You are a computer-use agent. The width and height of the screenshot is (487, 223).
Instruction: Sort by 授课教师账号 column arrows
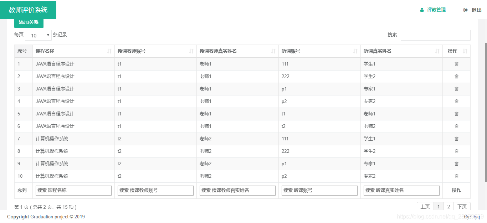click(191, 51)
